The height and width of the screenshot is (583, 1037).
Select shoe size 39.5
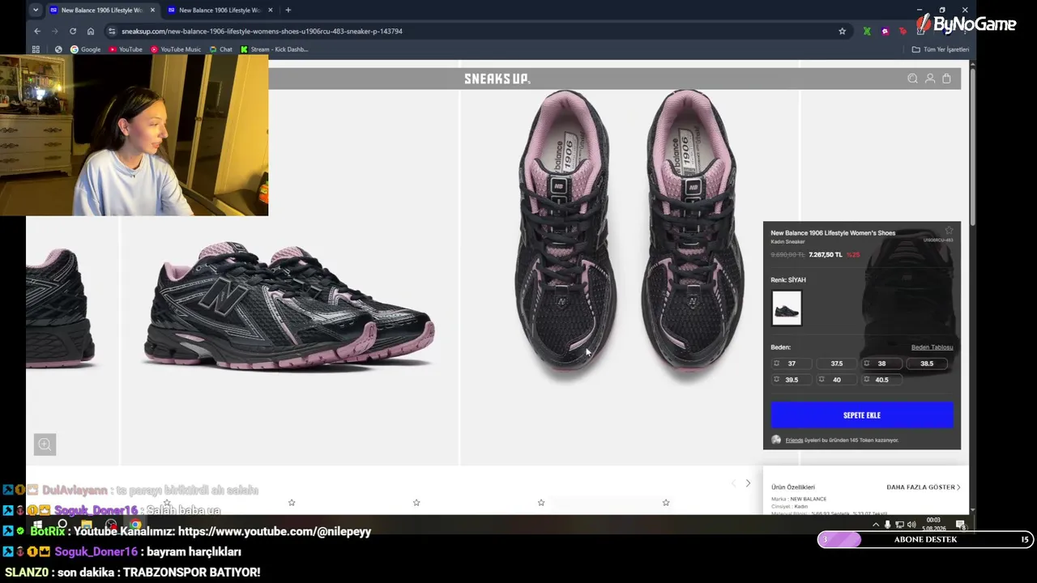(792, 380)
